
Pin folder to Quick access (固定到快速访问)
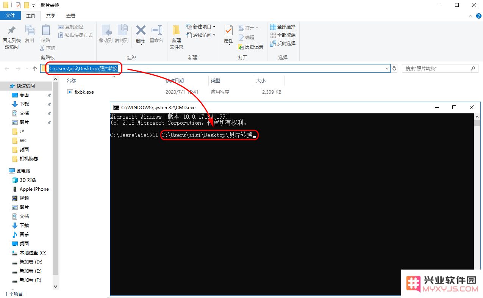pyautogui.click(x=12, y=37)
